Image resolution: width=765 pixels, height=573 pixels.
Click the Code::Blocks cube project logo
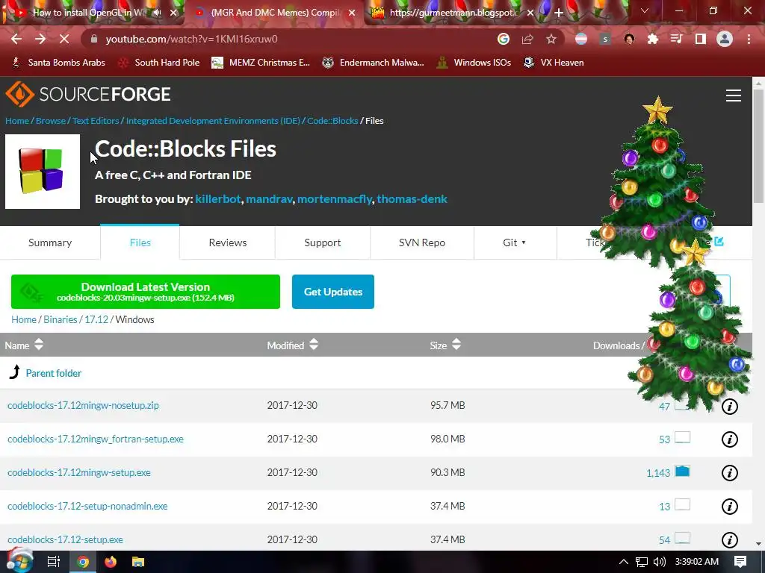point(43,172)
